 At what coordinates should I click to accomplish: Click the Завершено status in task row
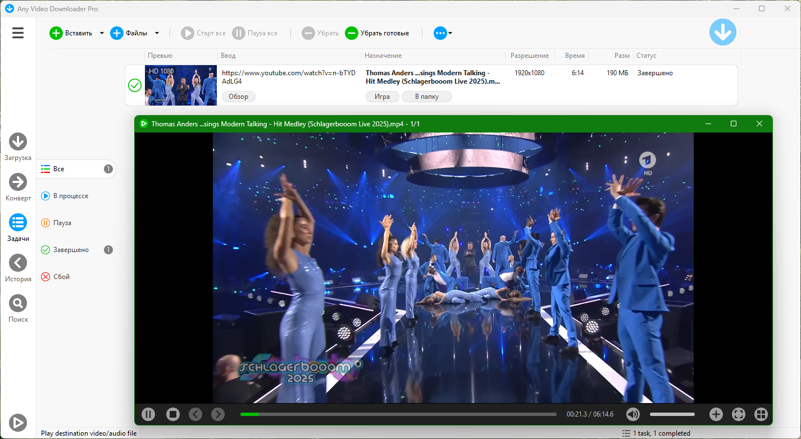(x=655, y=73)
